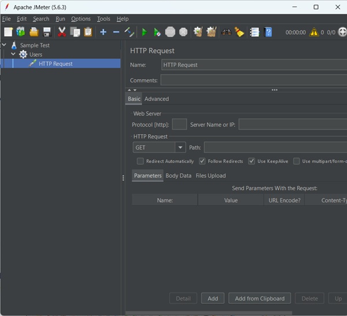Open the File menu
The image size is (347, 316).
click(6, 19)
